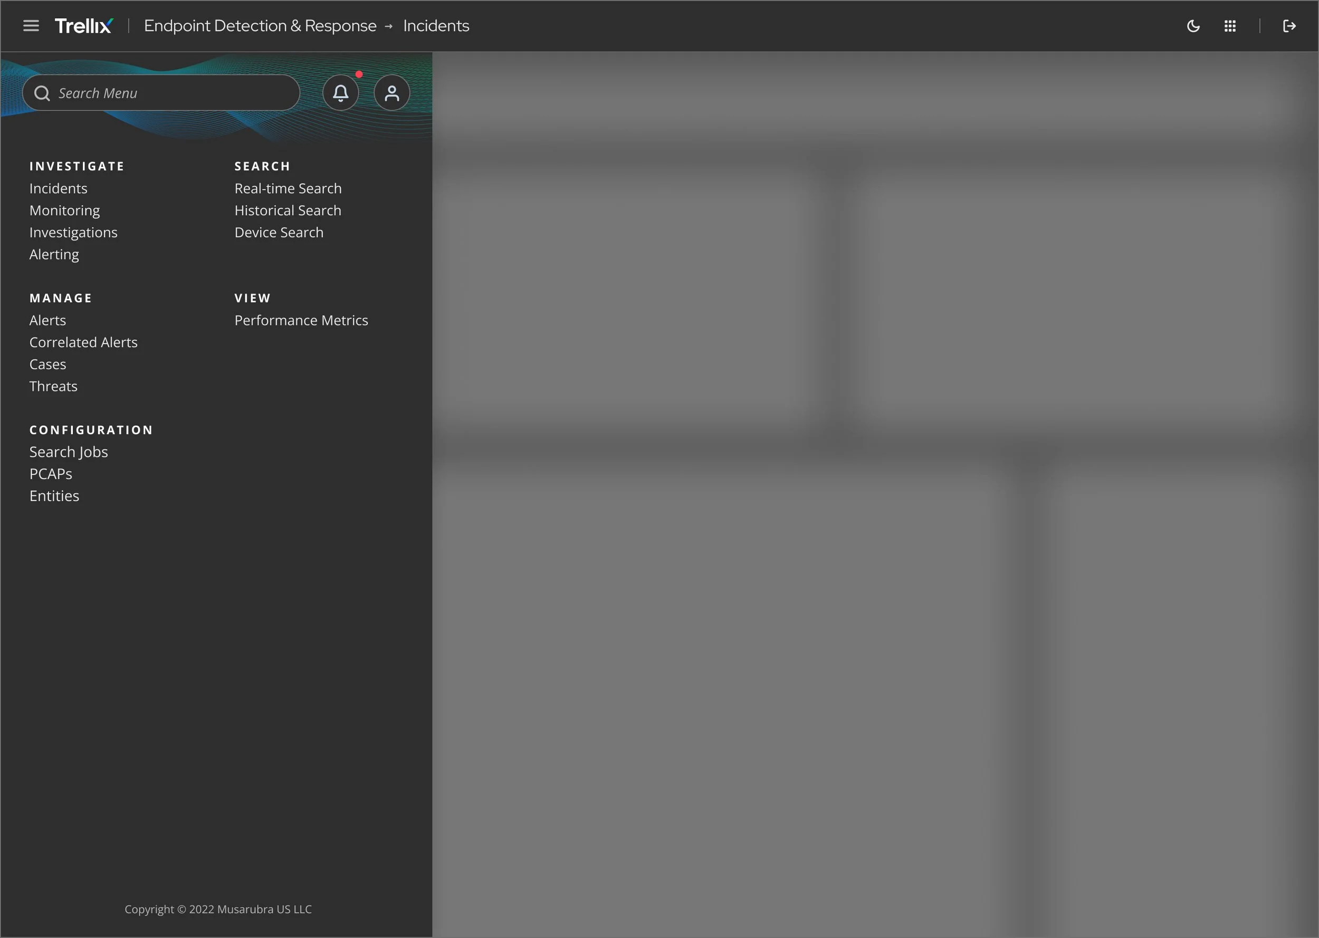1319x938 pixels.
Task: Open the notifications bell
Action: tap(340, 92)
